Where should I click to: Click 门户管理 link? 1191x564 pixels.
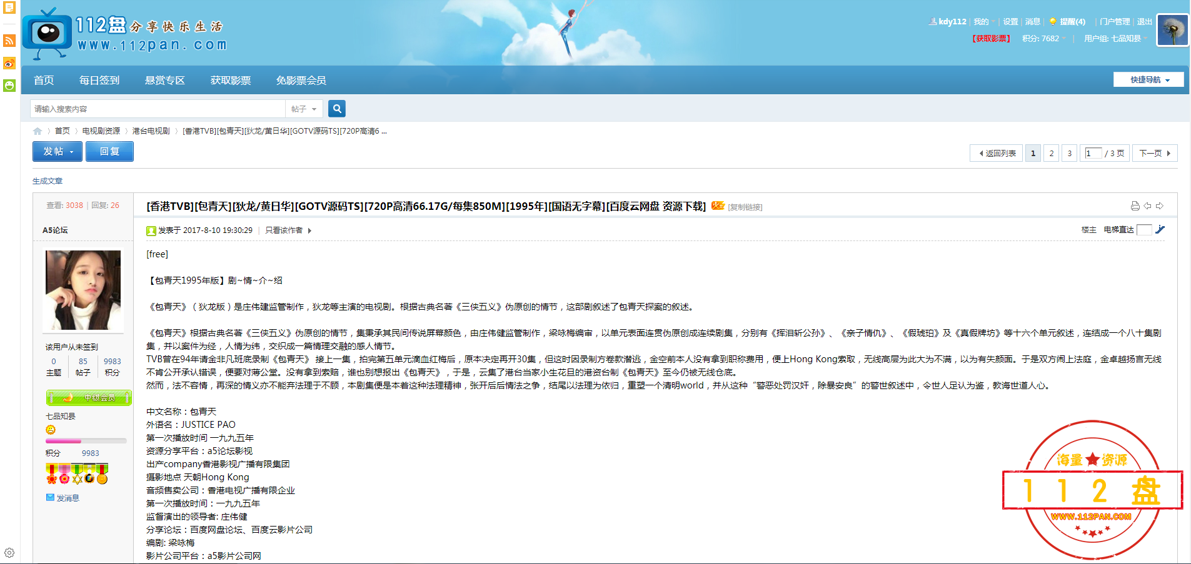pyautogui.click(x=1115, y=21)
